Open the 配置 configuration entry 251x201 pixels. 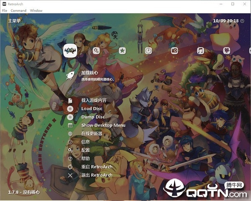point(85,150)
